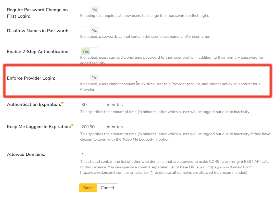276x199 pixels.
Task: Click 'minutes' unit next to the 20160 value
Action: tap(115, 127)
